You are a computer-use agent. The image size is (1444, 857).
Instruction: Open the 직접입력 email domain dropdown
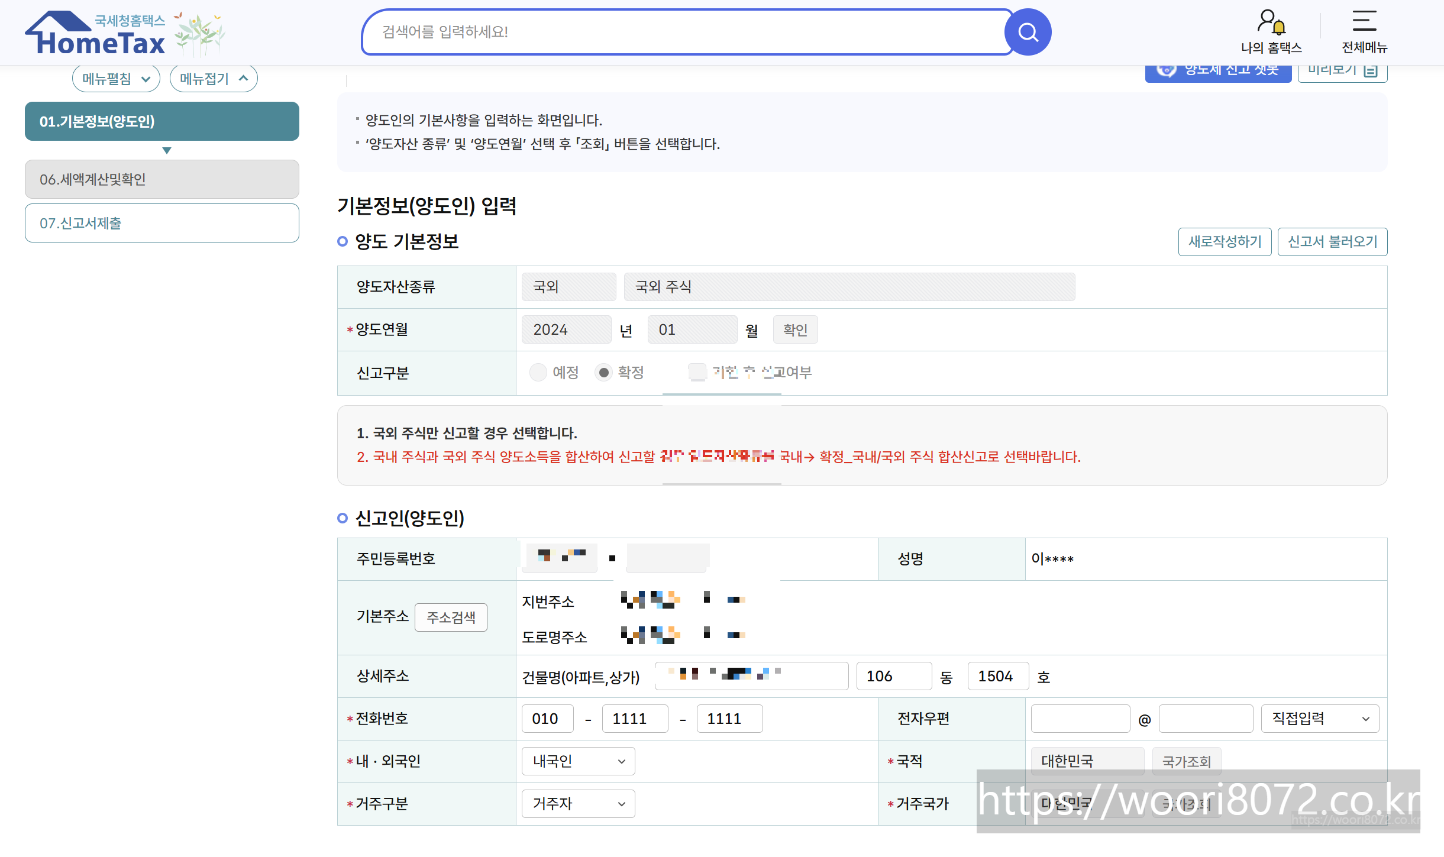pyautogui.click(x=1320, y=719)
